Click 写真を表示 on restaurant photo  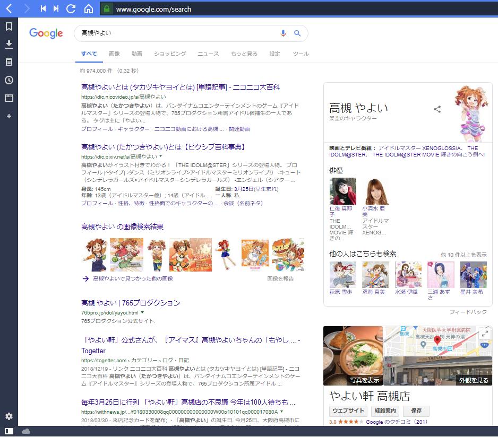coord(365,380)
